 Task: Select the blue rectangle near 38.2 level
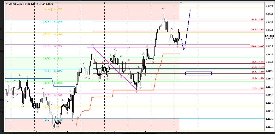pos(198,73)
